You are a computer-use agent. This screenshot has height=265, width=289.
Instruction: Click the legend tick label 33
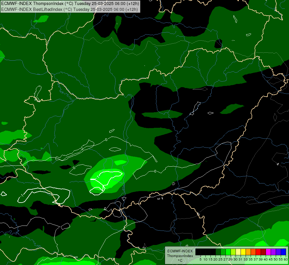[x=246, y=259]
